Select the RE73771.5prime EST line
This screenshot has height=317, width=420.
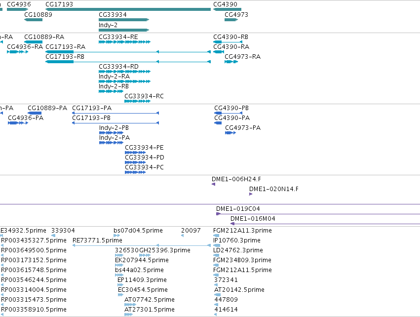(x=142, y=245)
